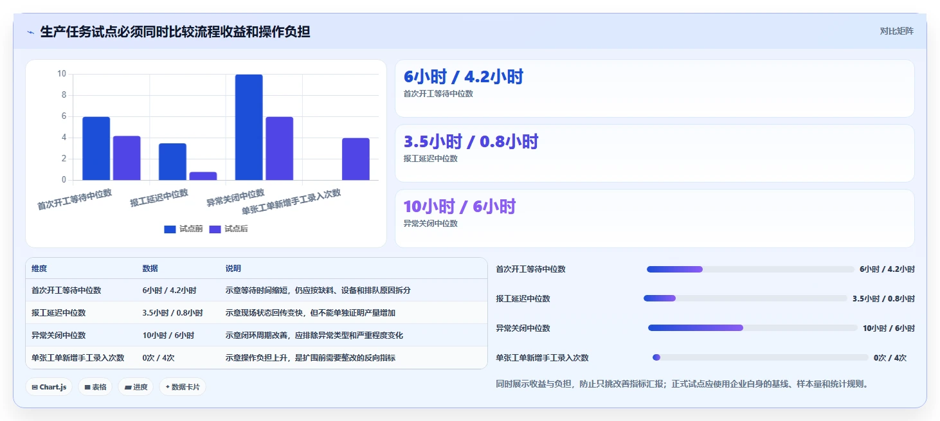Click table cell 单张工单新增手工录入次数
This screenshot has width=940, height=421.
pos(78,358)
